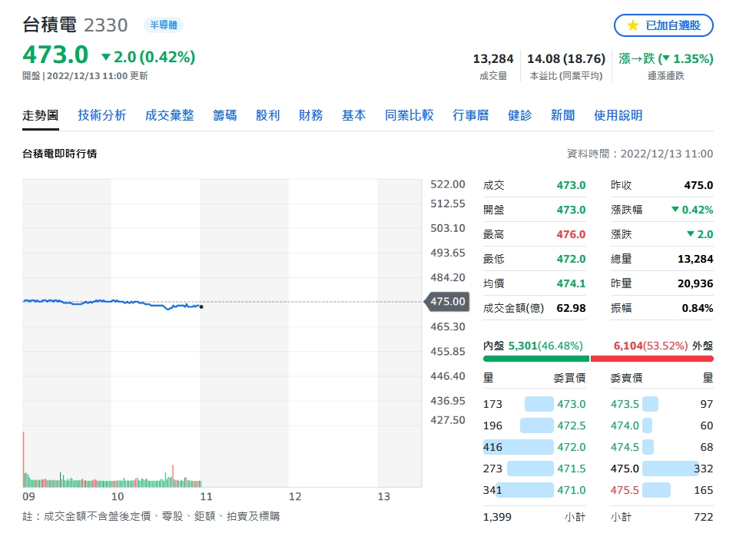Image resolution: width=736 pixels, height=543 pixels.
Task: Click the ask volume 332
Action: pos(704,469)
